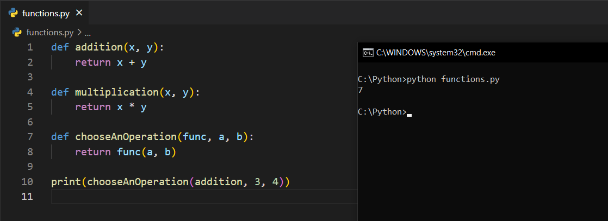
Task: Click the breadcrumb chevron separator
Action: coord(79,32)
